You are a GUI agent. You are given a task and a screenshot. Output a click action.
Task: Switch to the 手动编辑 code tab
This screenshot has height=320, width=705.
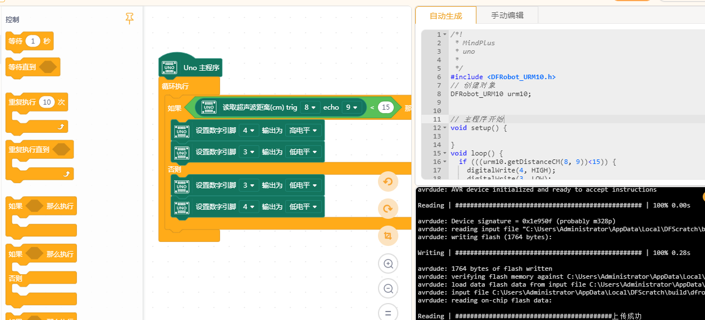click(x=507, y=15)
